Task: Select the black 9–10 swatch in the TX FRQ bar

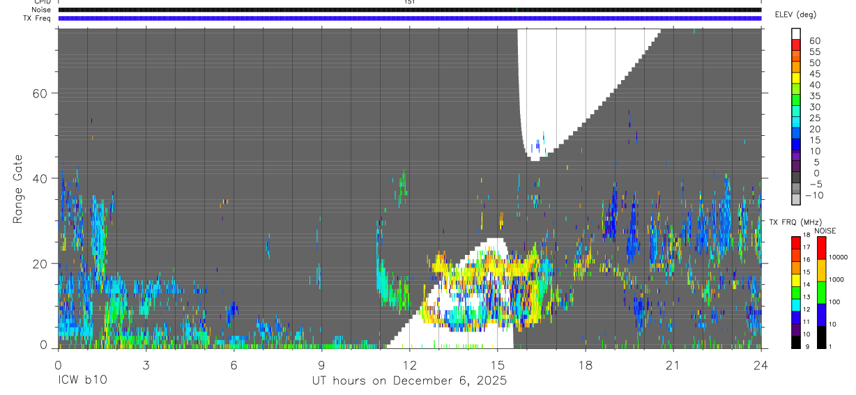Action: (x=796, y=342)
